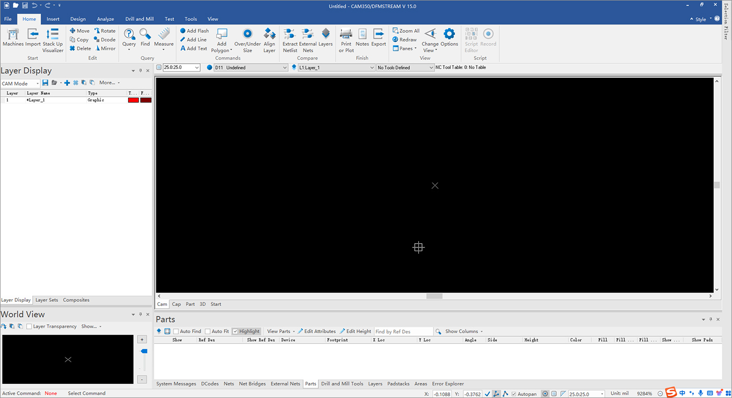Open the Add Flash tool
The width and height of the screenshot is (732, 398).
(x=193, y=30)
